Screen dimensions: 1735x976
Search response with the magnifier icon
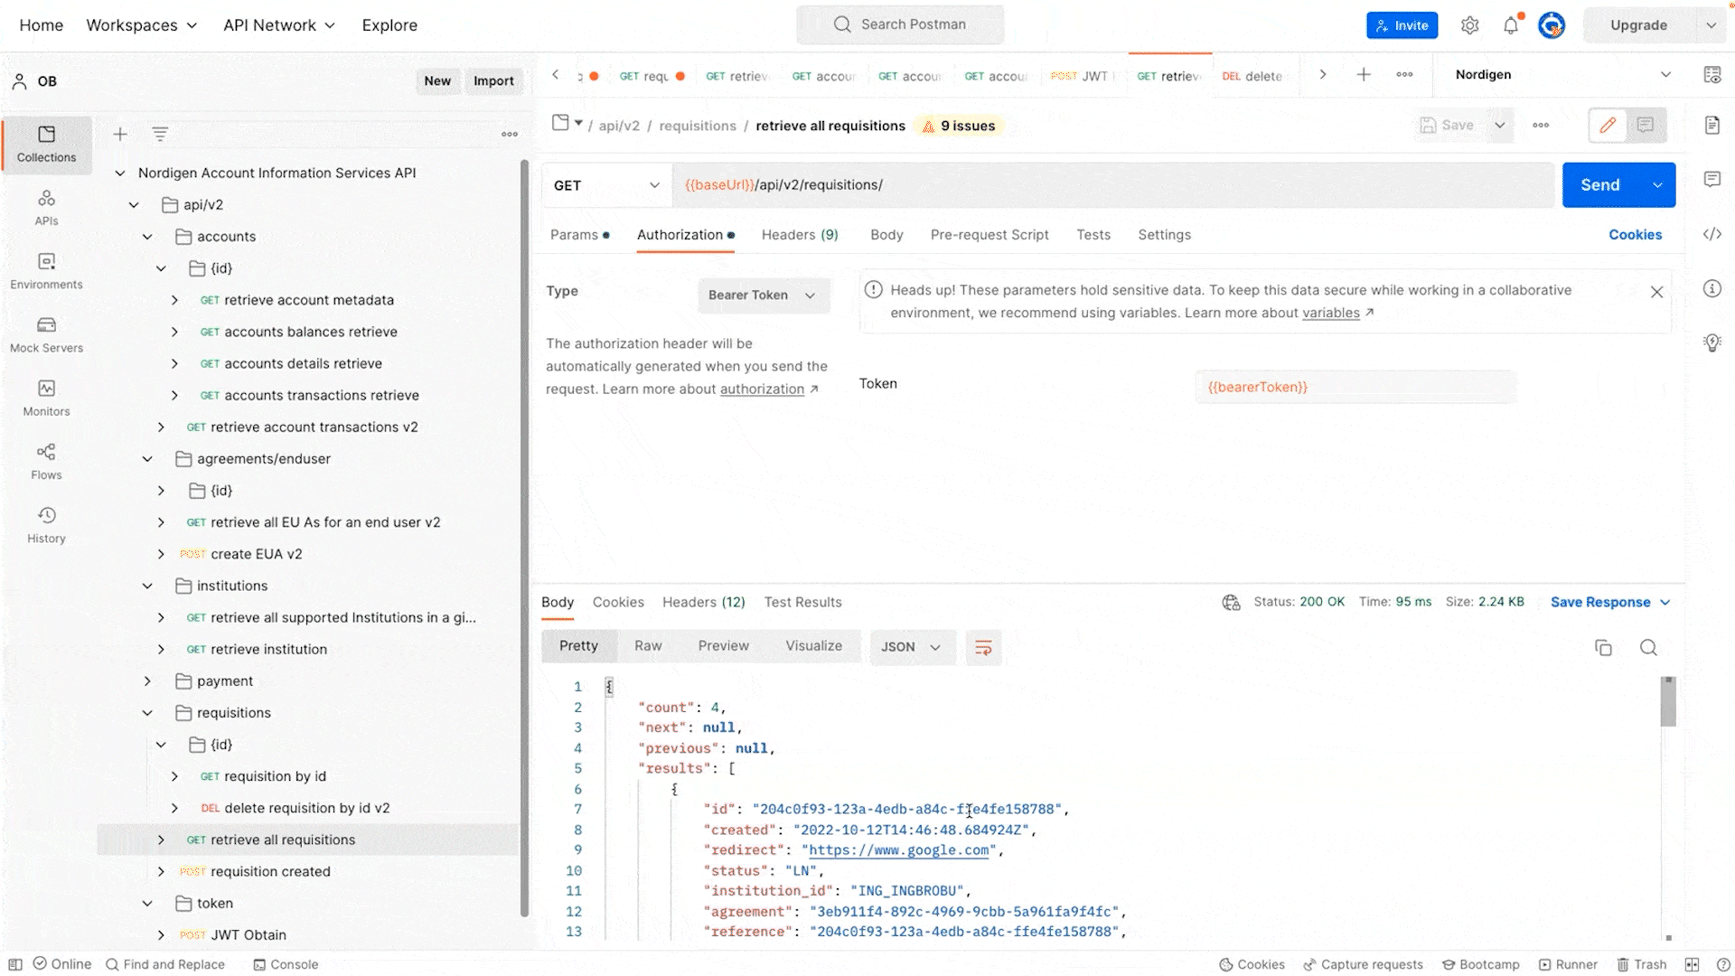(1648, 647)
